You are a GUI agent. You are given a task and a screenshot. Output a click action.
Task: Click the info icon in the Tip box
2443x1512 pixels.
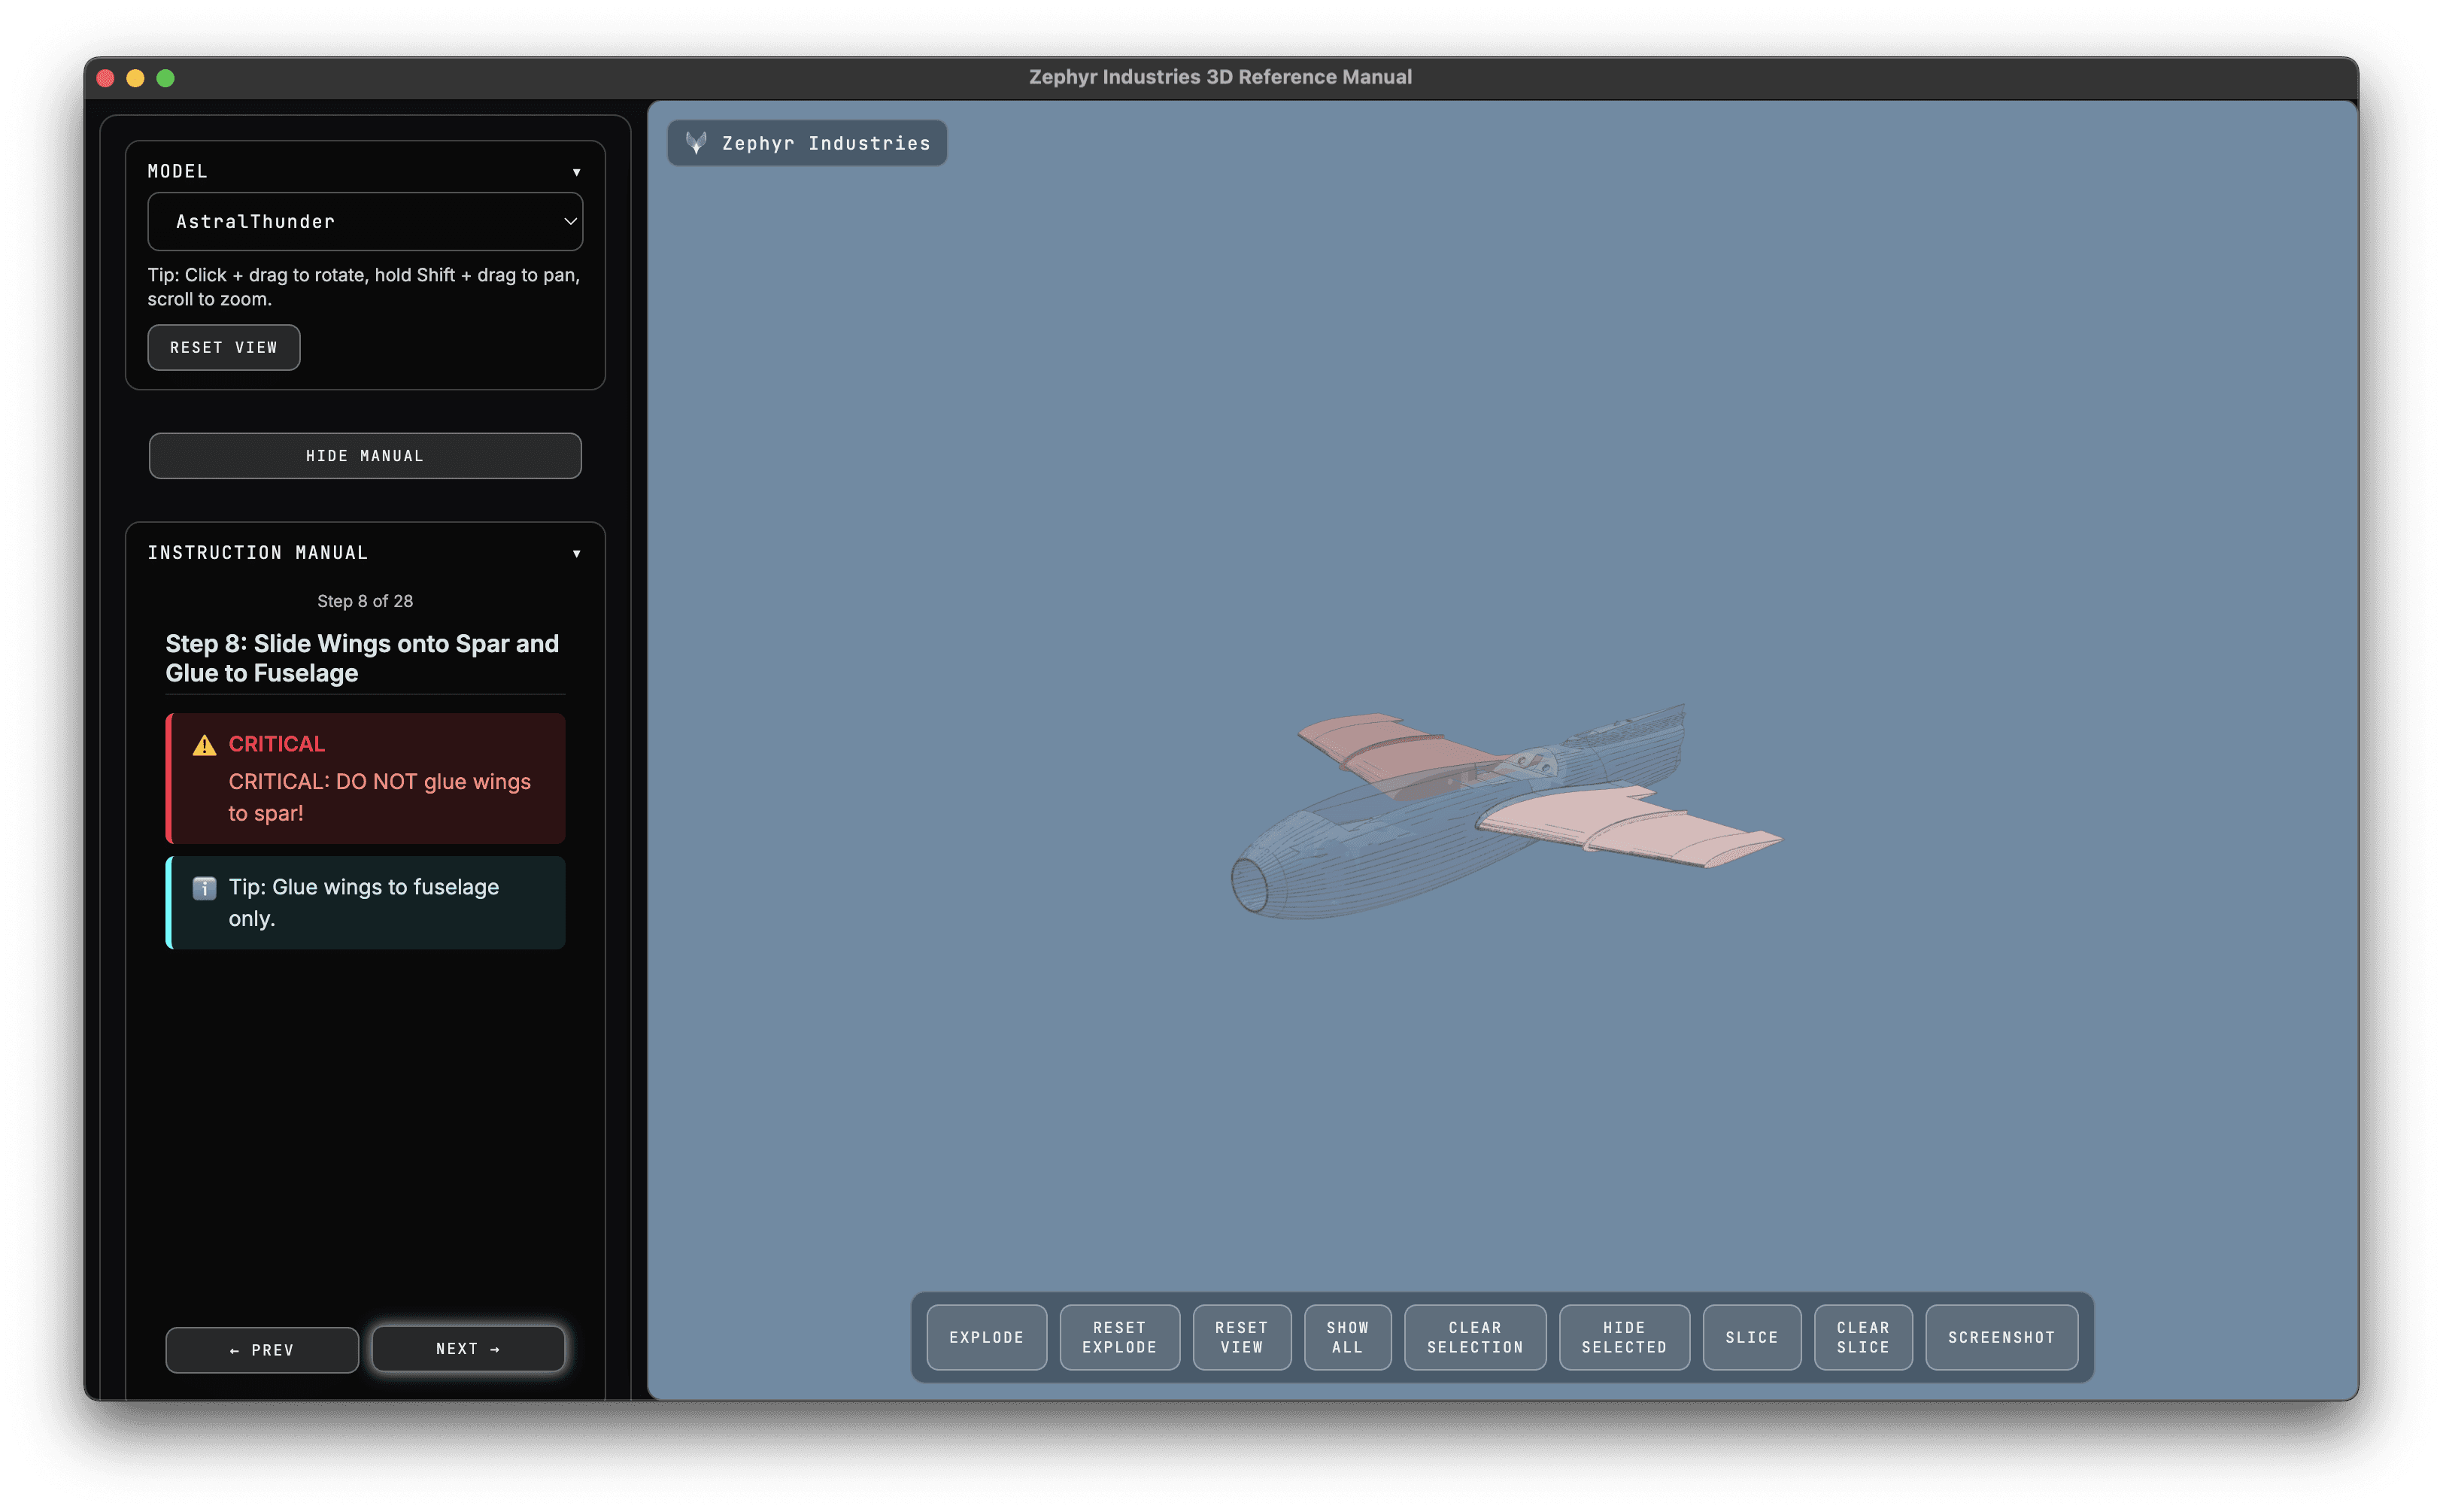tap(204, 888)
